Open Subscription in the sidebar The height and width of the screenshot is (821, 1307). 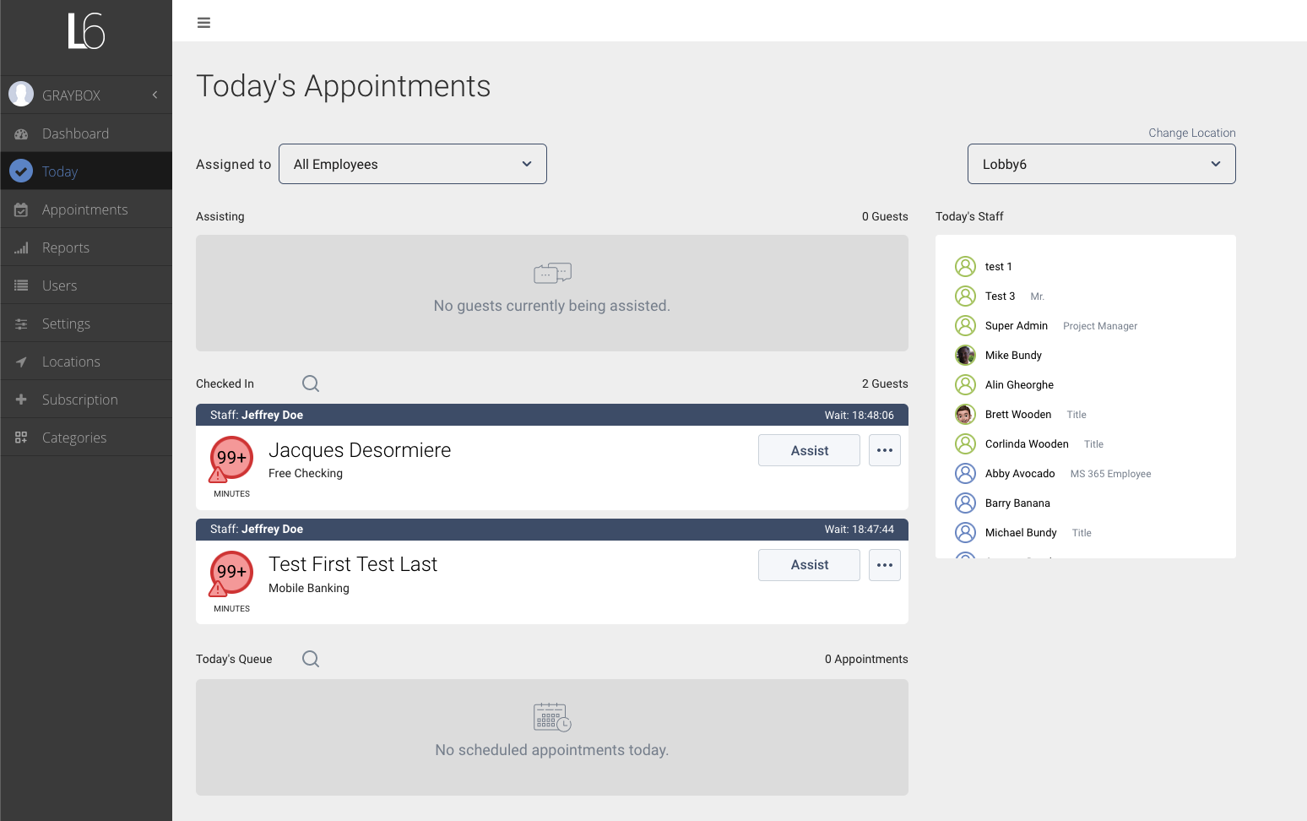coord(86,400)
